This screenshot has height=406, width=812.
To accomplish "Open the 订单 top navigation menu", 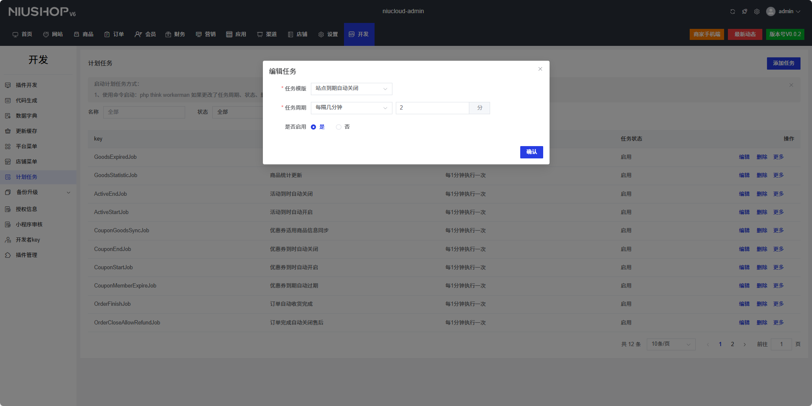I will click(114, 34).
